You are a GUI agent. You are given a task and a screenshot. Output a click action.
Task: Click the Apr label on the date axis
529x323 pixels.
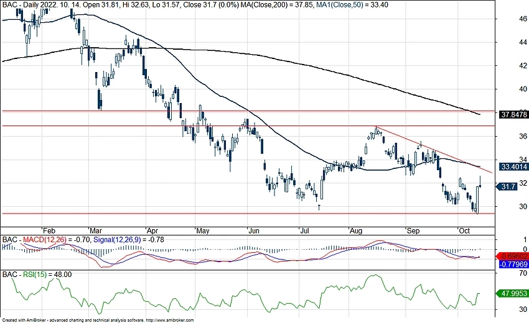pyautogui.click(x=152, y=230)
